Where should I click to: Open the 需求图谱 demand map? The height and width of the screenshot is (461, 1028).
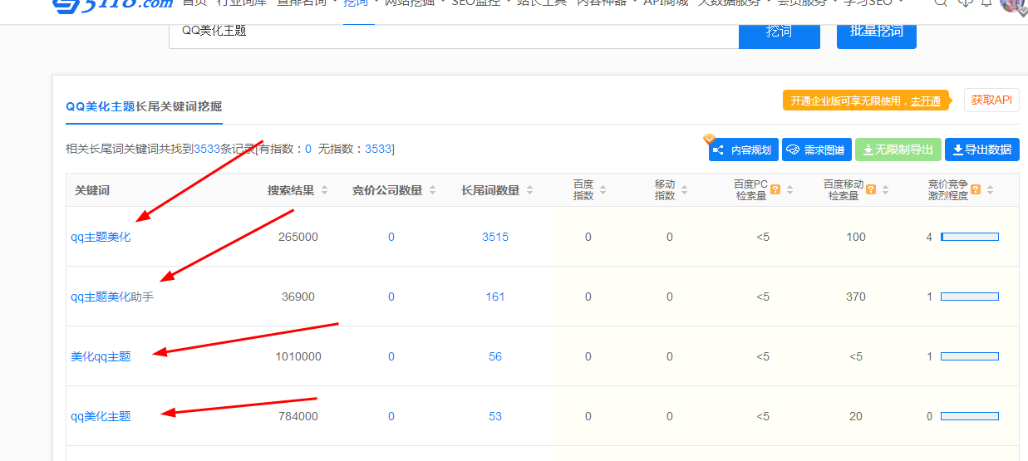click(x=816, y=150)
